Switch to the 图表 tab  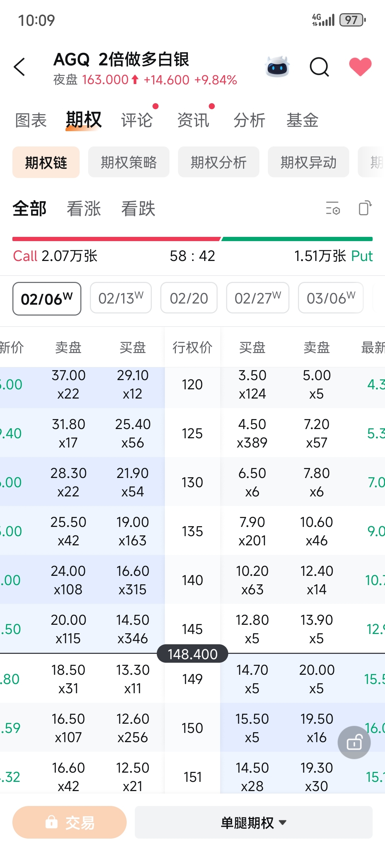pyautogui.click(x=31, y=120)
